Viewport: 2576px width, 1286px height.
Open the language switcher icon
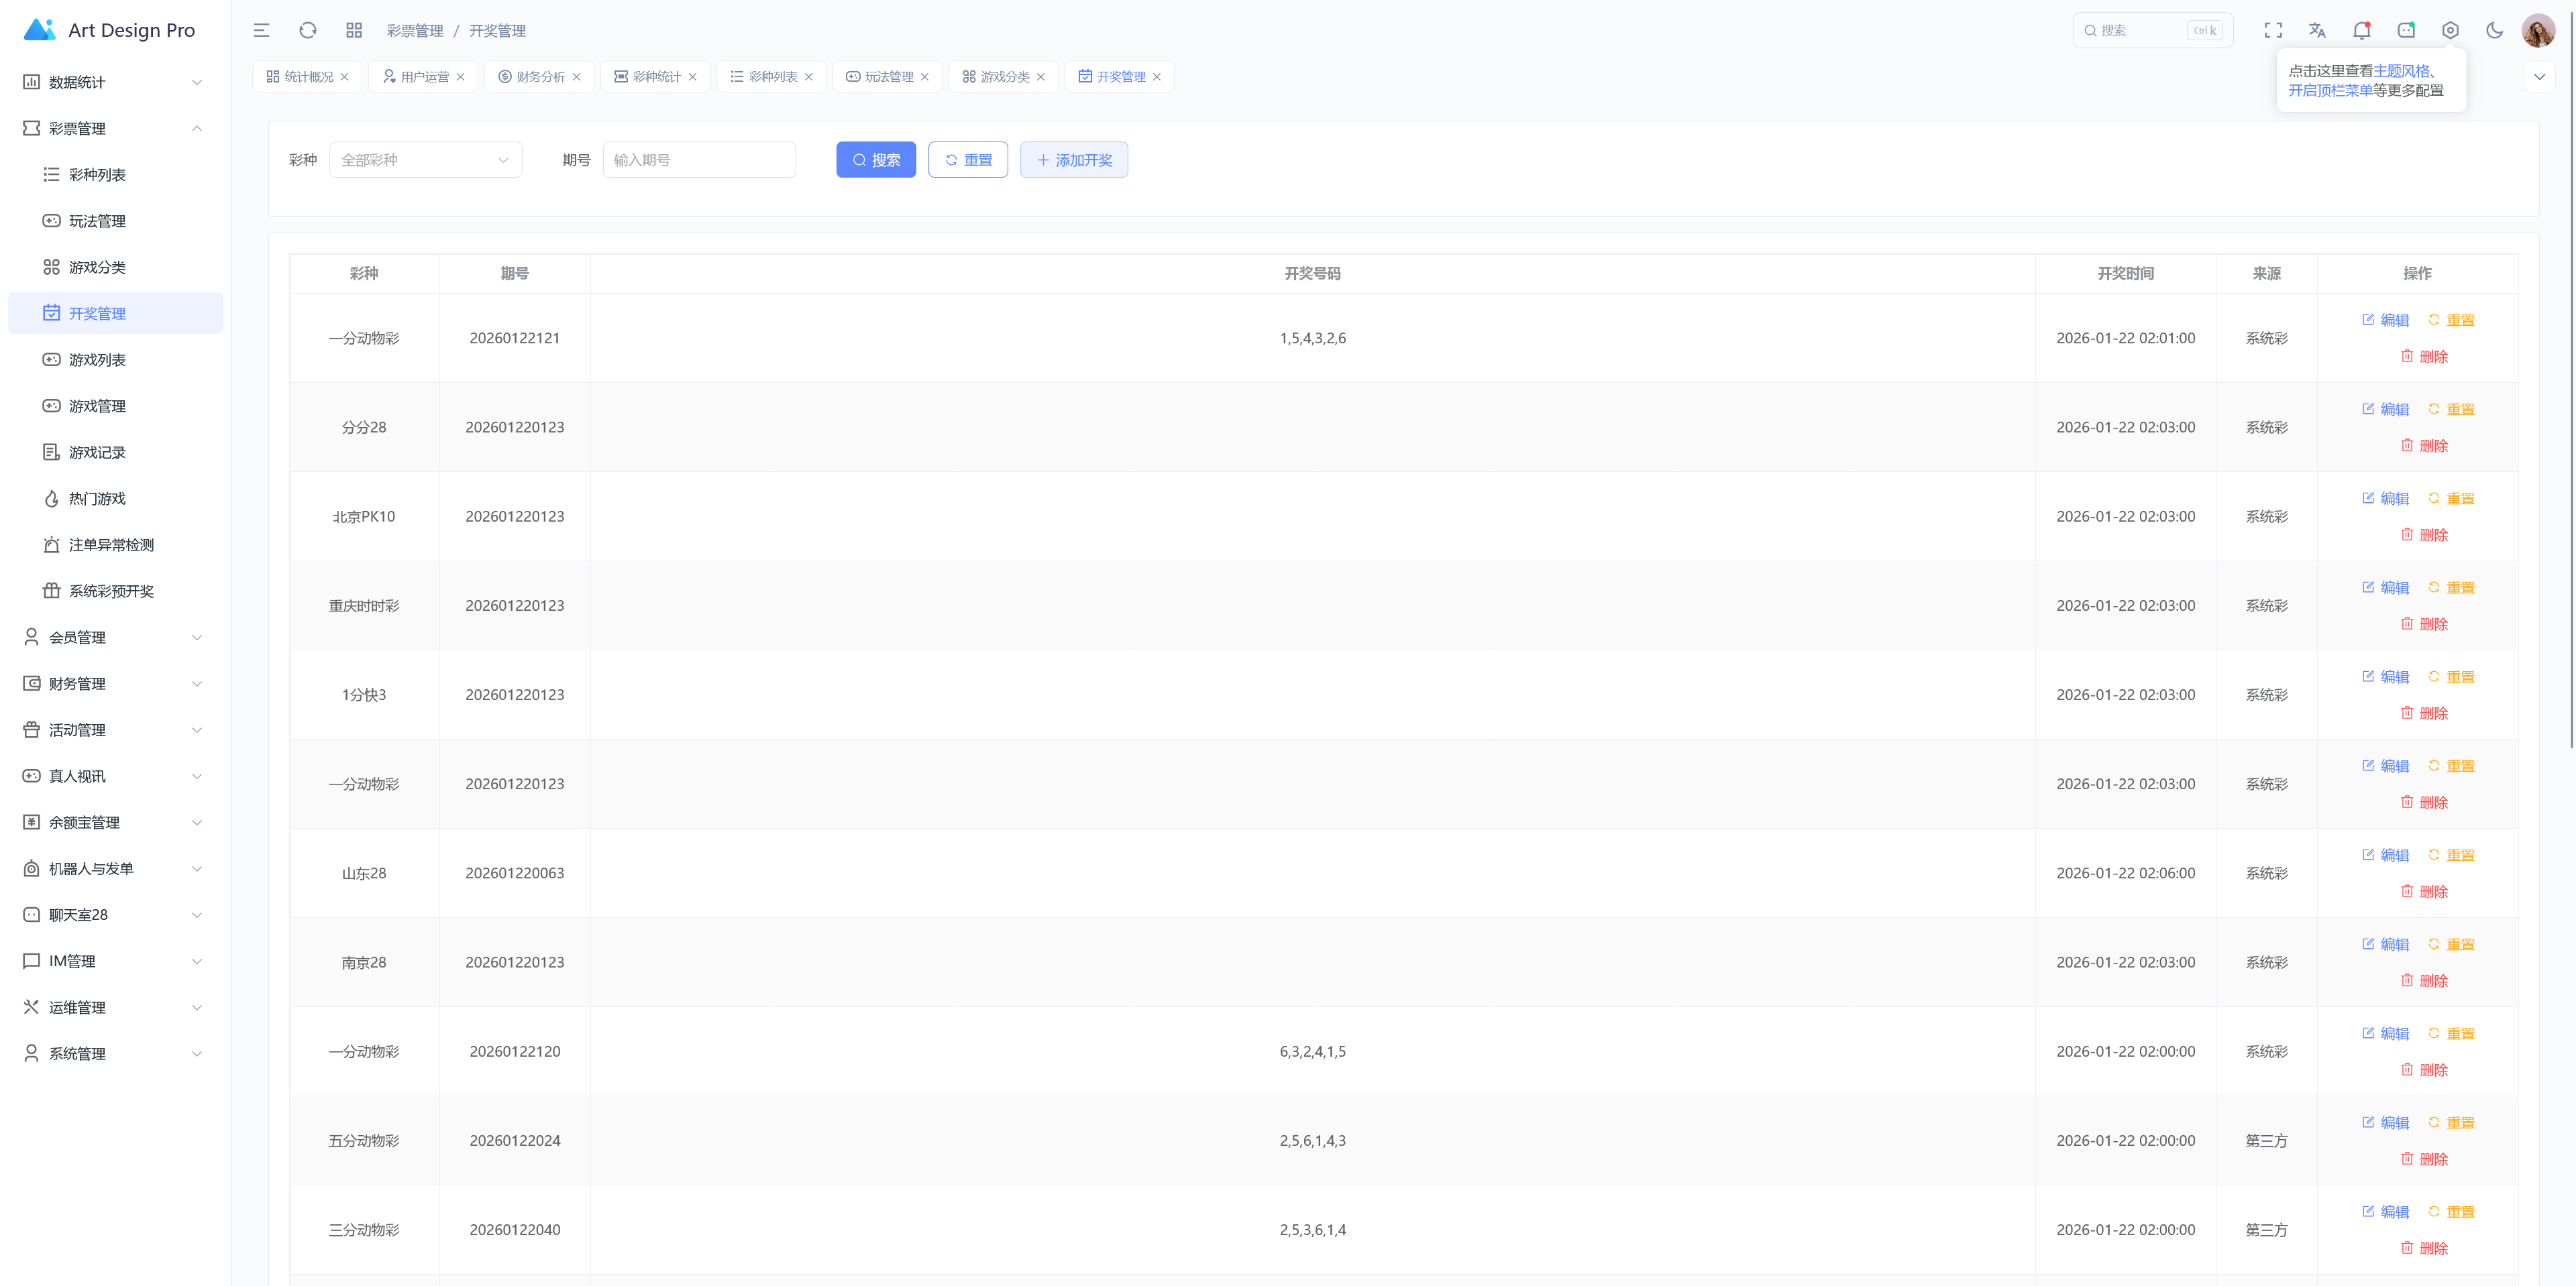(x=2317, y=30)
